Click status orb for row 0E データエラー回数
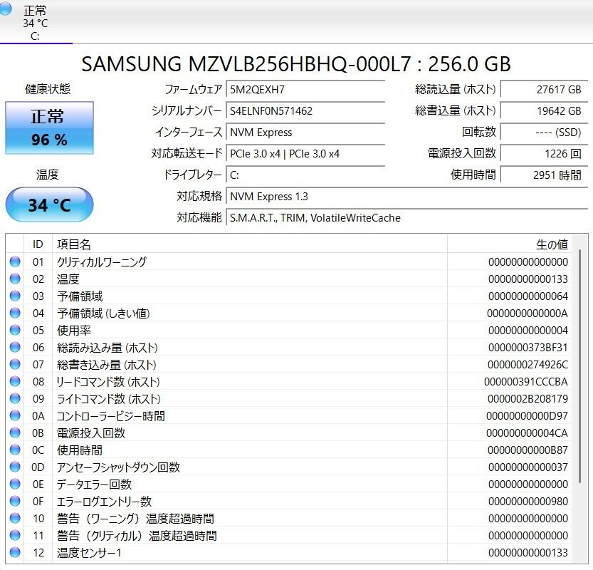This screenshot has width=593, height=570. point(15,484)
